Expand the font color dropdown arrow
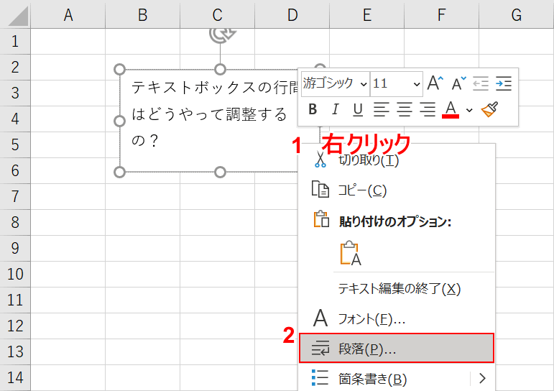 tap(469, 110)
